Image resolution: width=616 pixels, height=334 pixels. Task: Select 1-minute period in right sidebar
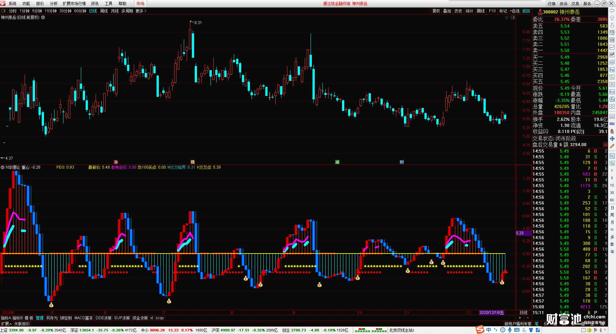[x=612, y=171]
